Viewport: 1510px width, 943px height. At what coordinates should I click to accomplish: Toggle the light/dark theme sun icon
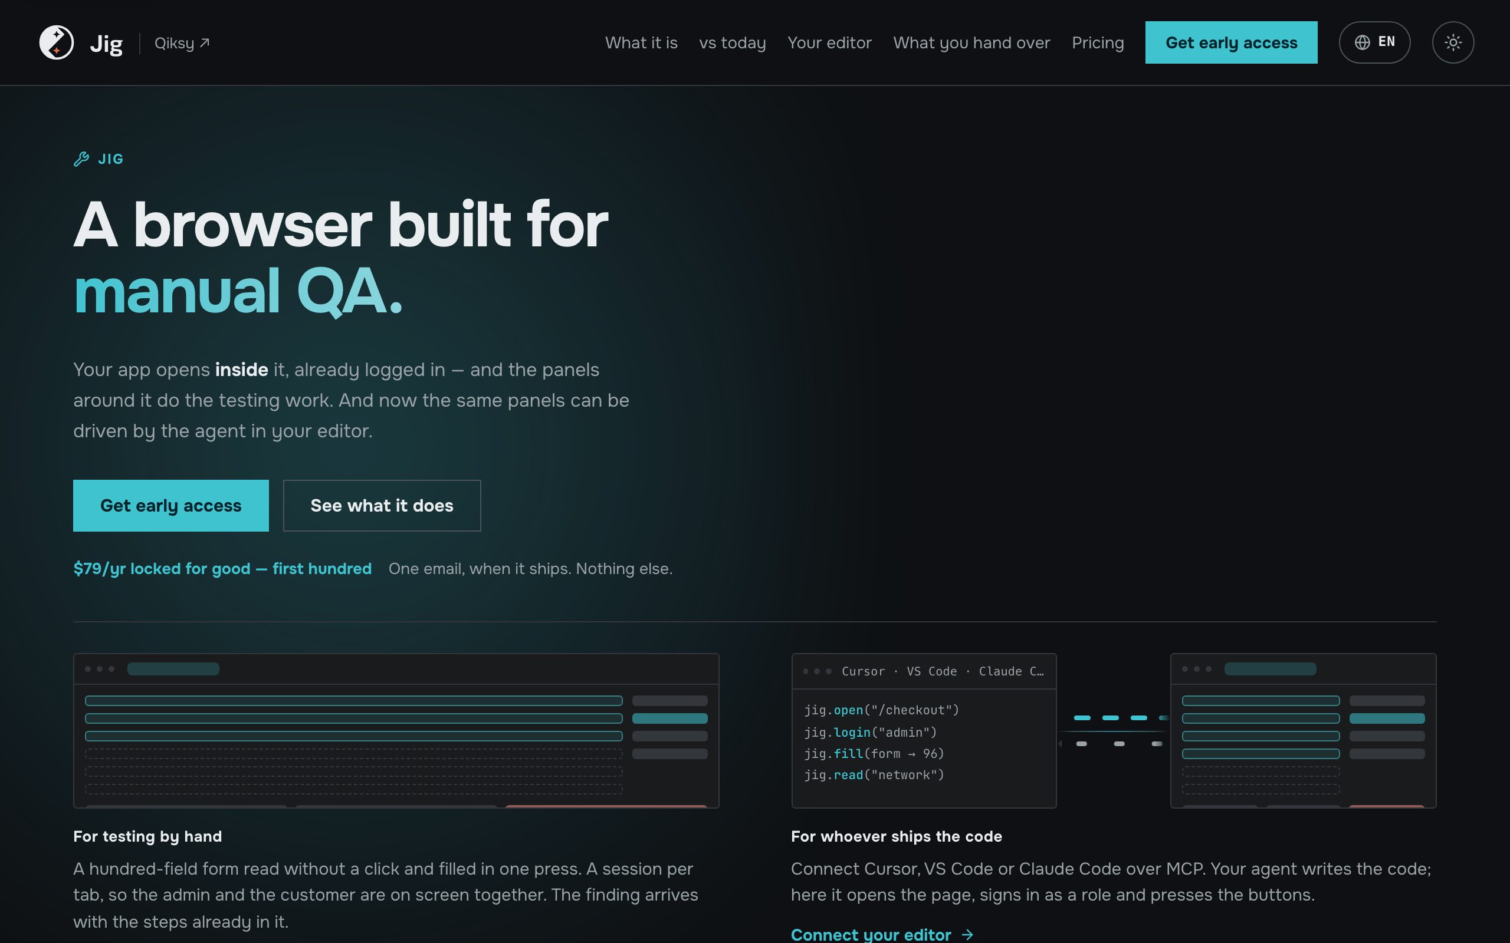coord(1453,42)
